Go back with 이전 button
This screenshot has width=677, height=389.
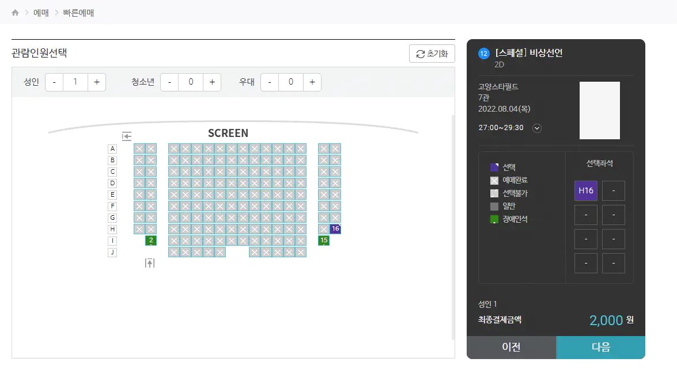(x=511, y=347)
